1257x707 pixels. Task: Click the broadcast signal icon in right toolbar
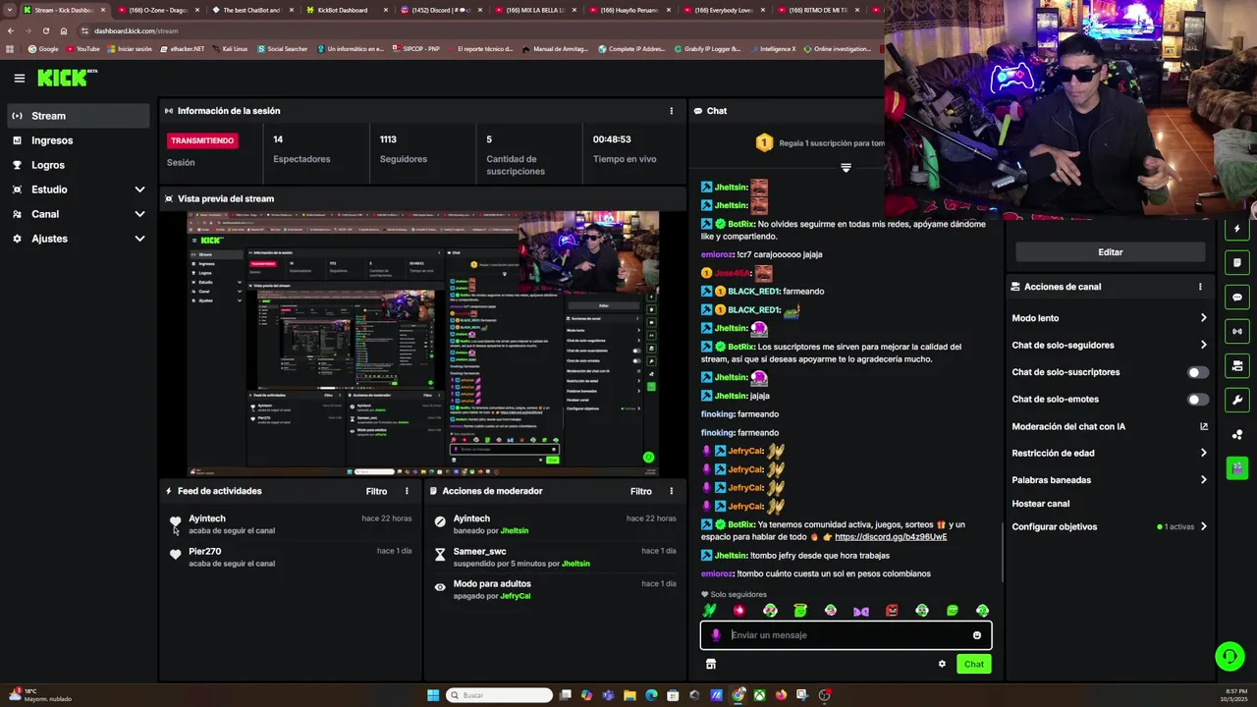(x=1237, y=332)
